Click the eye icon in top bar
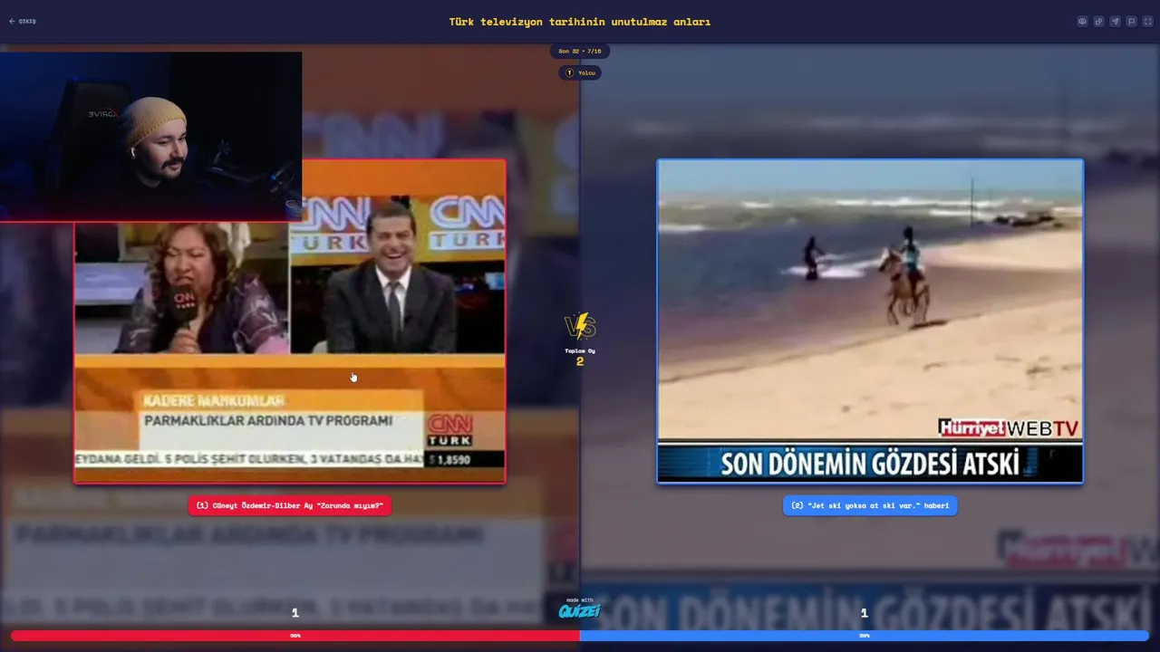1160x652 pixels. tap(1082, 22)
